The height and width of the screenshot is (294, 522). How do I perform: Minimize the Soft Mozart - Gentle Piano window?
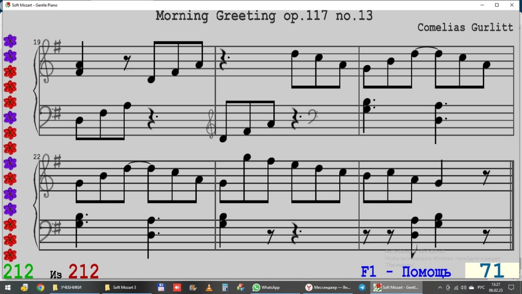pos(482,5)
